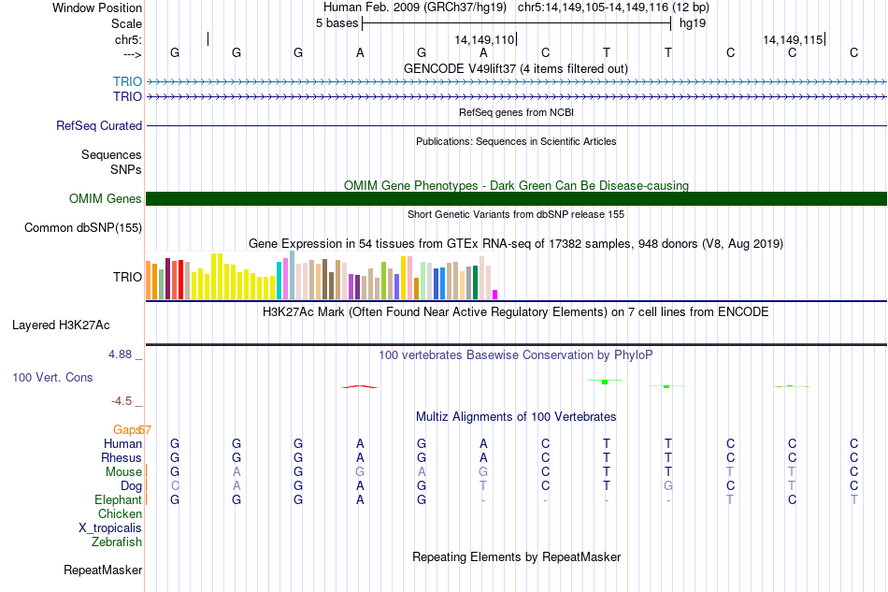Select the Elephant species row label
Screen dimensions: 888x592
tap(119, 499)
